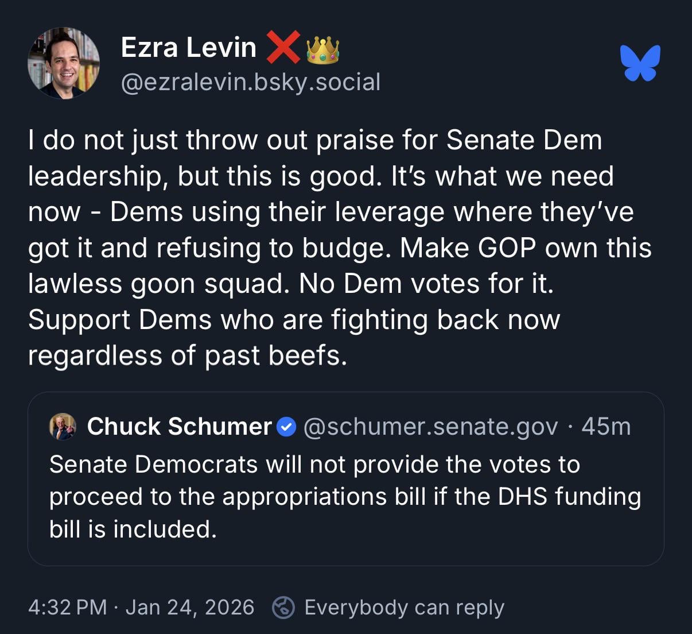Click the @ezralevin.bsky.social handle
Image resolution: width=692 pixels, height=634 pixels.
point(251,82)
